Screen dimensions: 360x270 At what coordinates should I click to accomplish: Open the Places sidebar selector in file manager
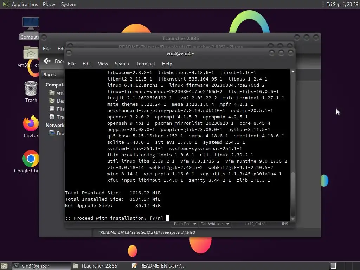(52, 75)
